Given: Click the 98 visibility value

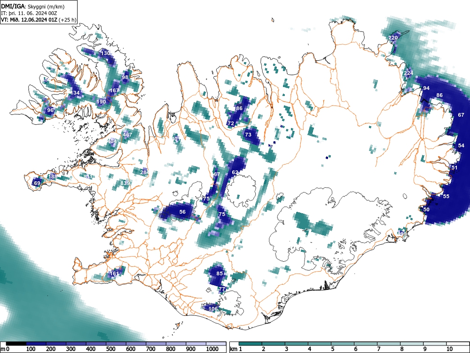Looking at the screenshot, I should [x=125, y=77].
